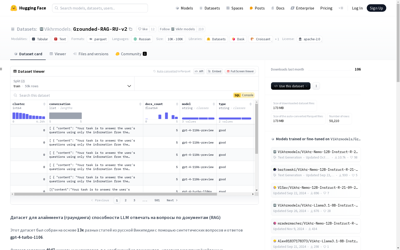
Task: Go to page 2 of the dataset
Action: 125,200
